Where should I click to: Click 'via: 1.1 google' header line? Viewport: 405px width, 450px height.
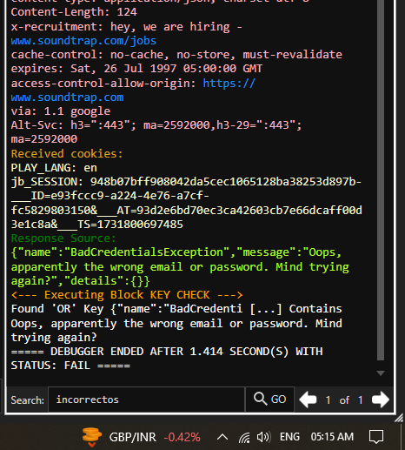point(61,111)
